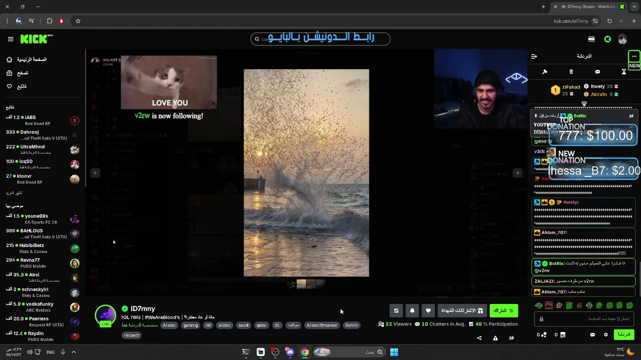Open UltraMhnd channel in the sidebar

tap(43, 149)
